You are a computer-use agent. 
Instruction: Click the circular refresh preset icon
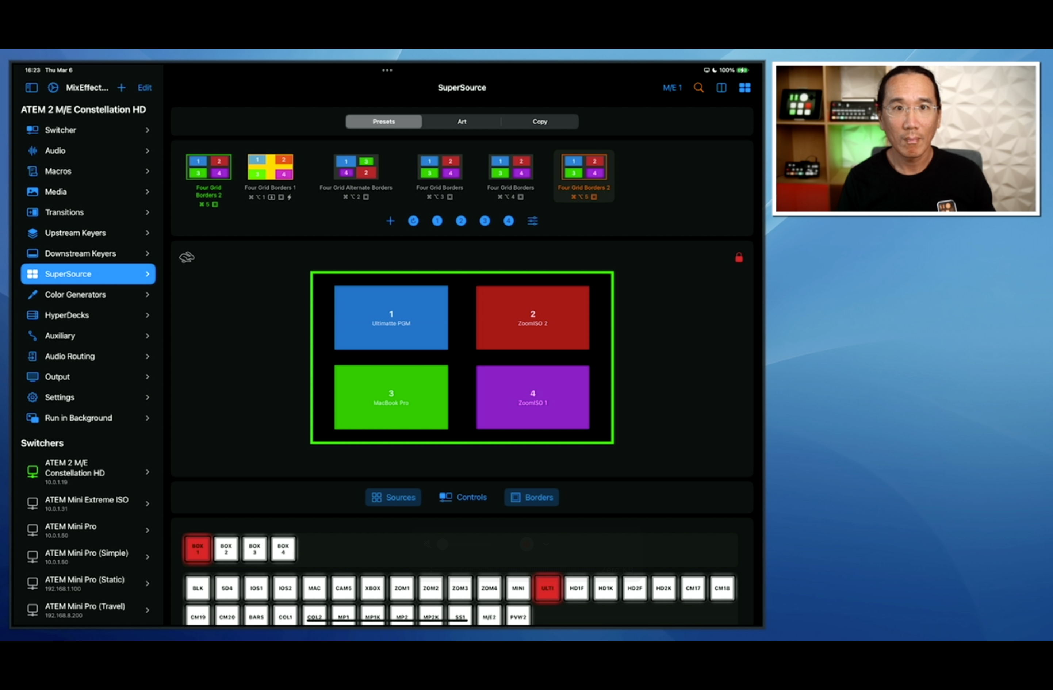[413, 221]
